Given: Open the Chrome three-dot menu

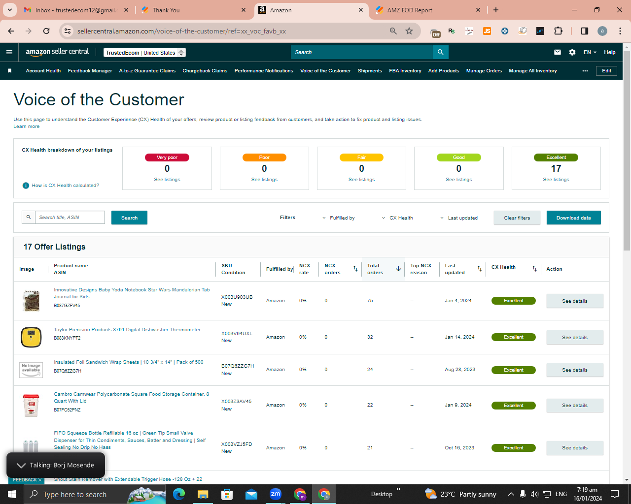Looking at the screenshot, I should tap(620, 31).
